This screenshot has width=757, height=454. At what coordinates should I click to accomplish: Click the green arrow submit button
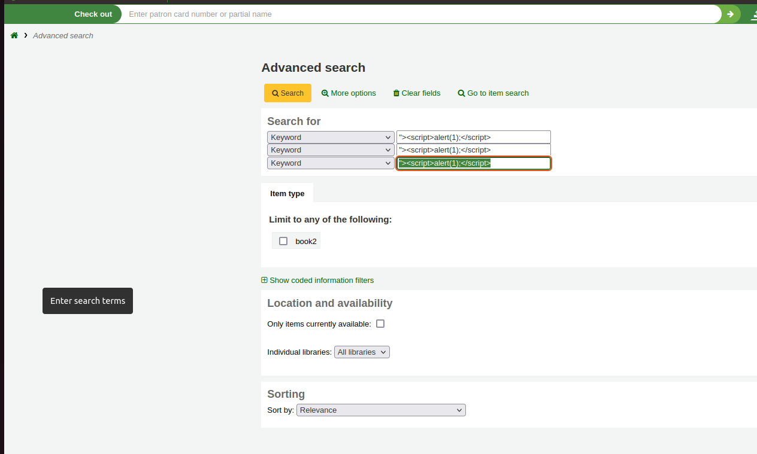(730, 14)
